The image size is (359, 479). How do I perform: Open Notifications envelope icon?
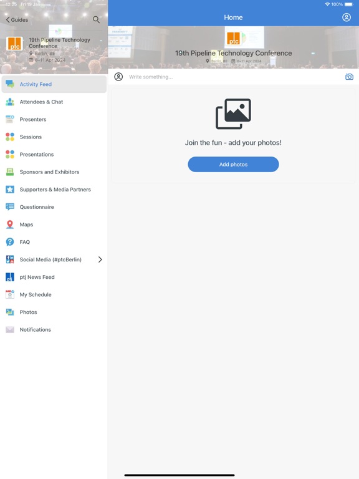(x=10, y=329)
